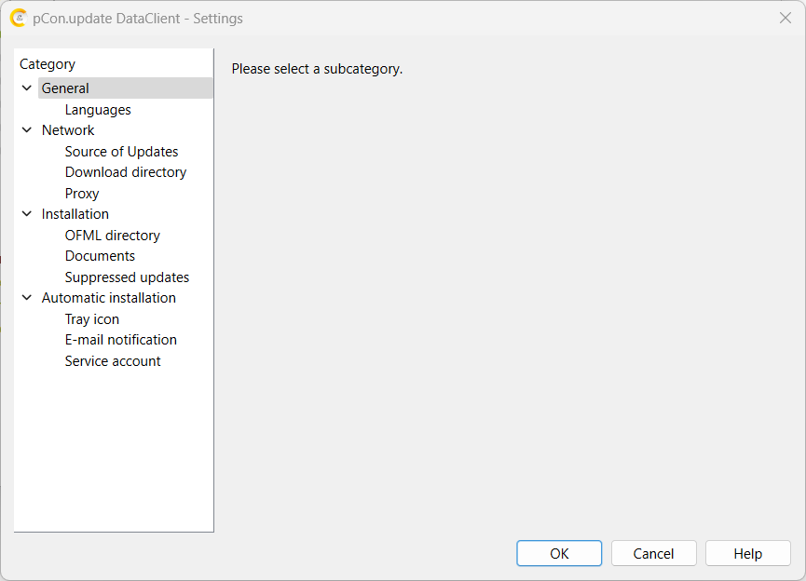Collapse the Network category chevron
Image resolution: width=806 pixels, height=581 pixels.
27,130
